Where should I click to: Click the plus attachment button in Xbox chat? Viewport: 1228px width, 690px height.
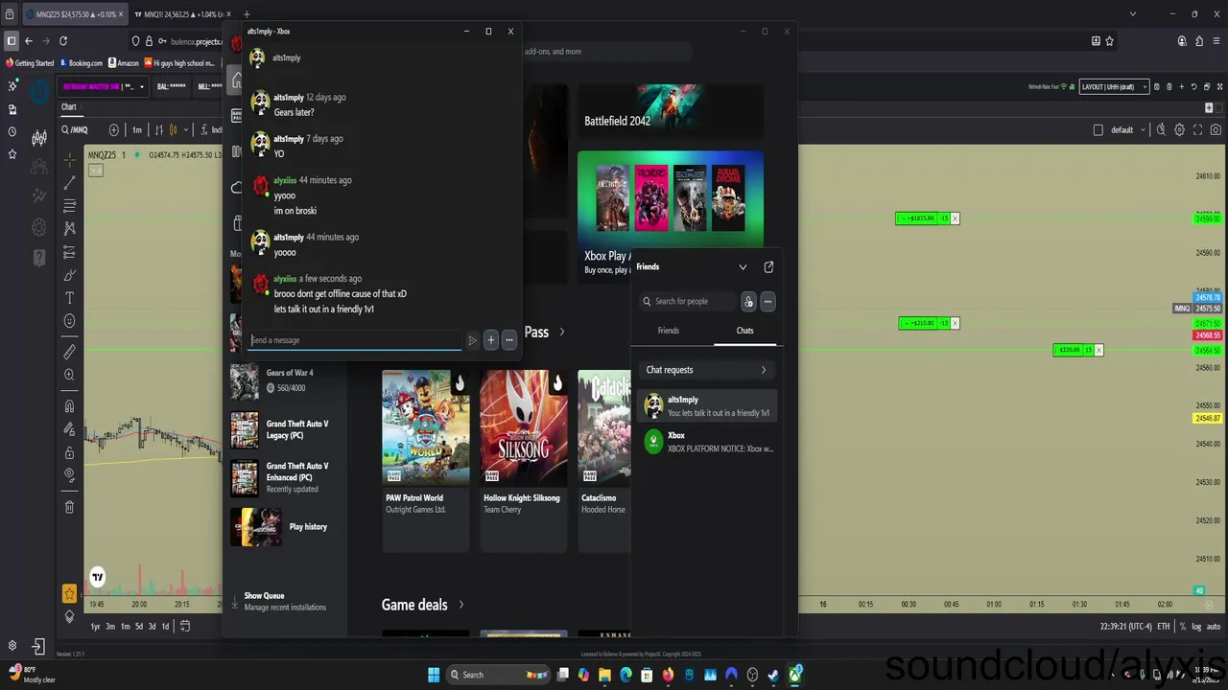(x=490, y=340)
